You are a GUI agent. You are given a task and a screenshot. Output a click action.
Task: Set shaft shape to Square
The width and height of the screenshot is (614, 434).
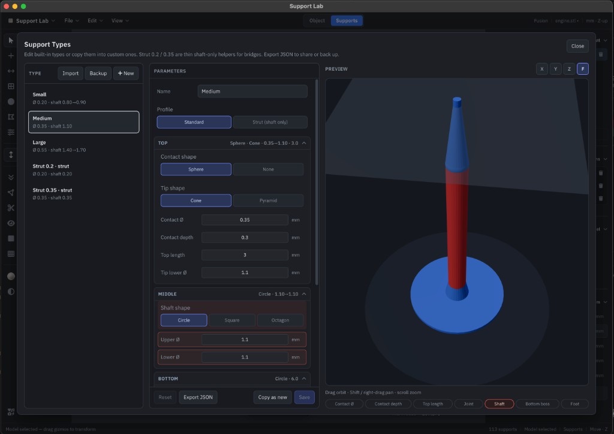[232, 320]
